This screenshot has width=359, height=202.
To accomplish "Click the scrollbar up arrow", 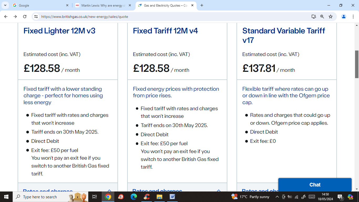I will [357, 26].
